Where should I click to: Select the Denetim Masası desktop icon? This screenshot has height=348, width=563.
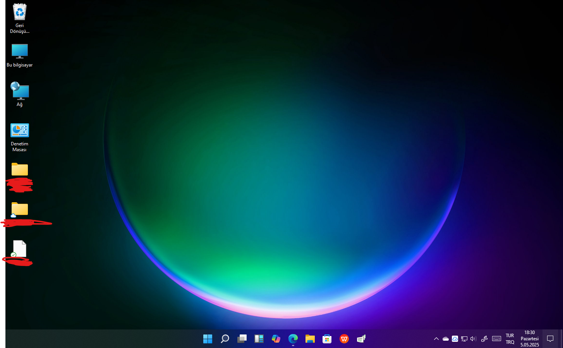pyautogui.click(x=20, y=138)
